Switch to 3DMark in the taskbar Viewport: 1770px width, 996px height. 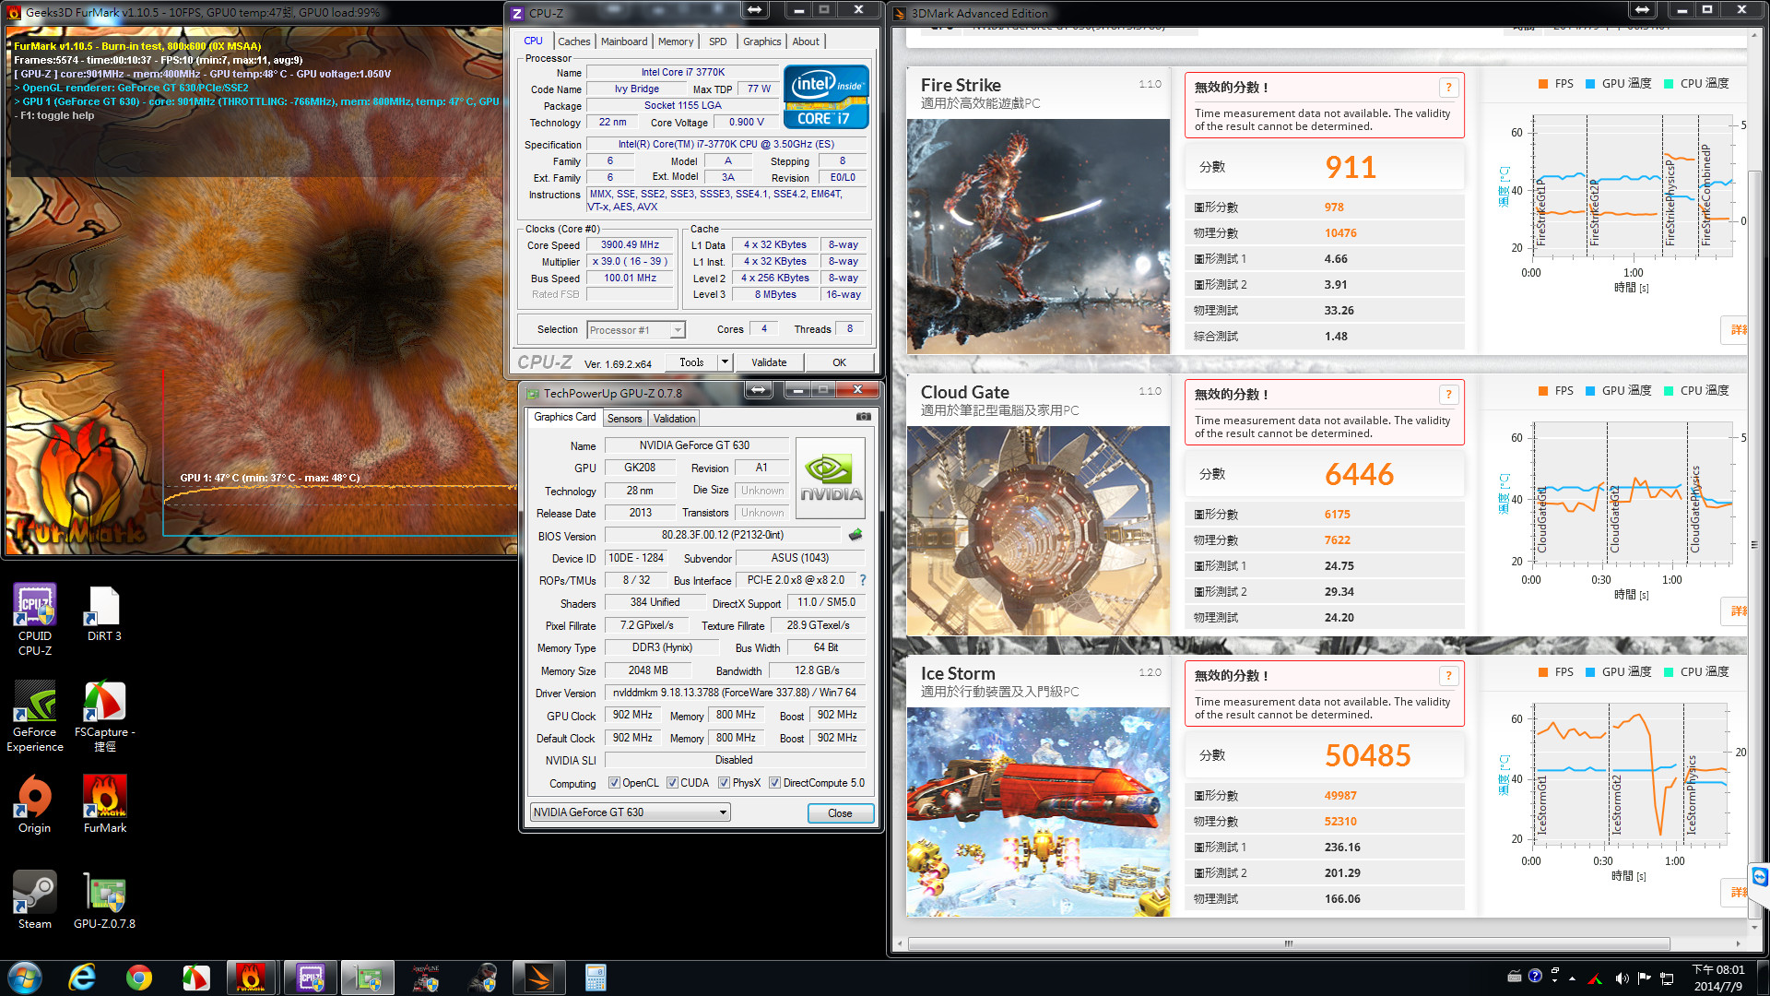click(x=538, y=978)
